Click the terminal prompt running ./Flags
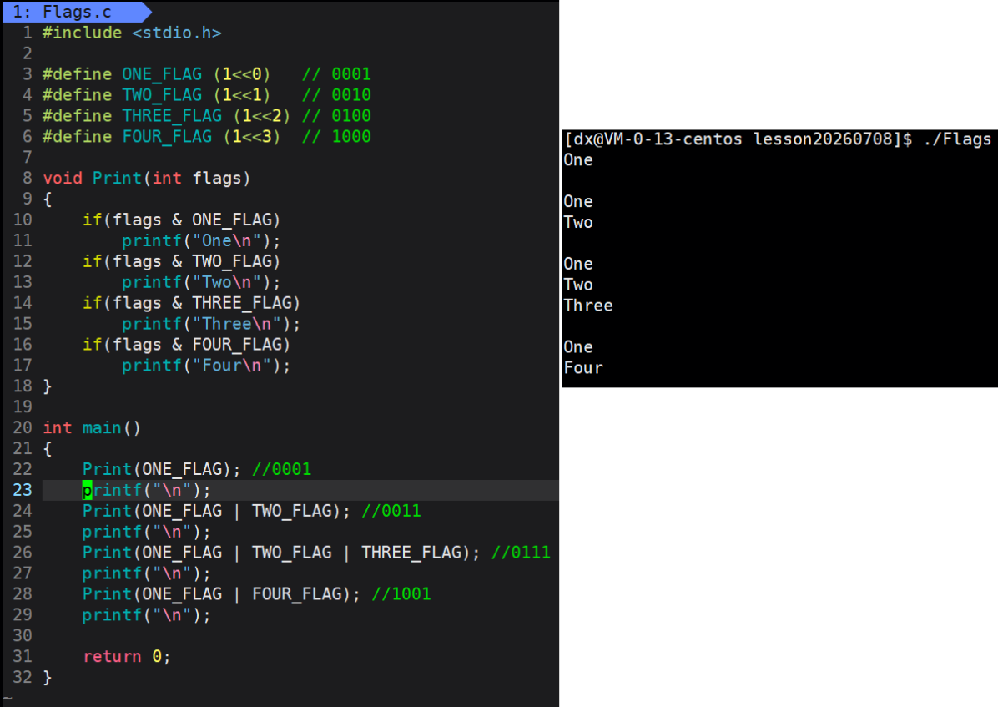998x707 pixels. tap(778, 139)
